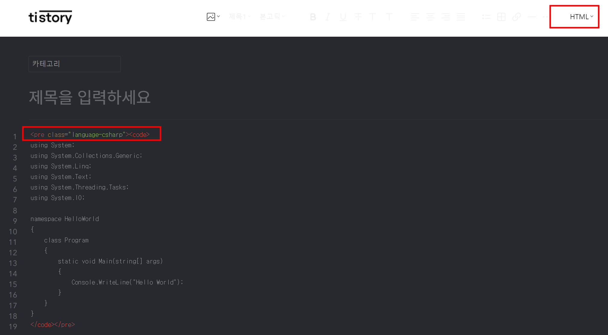Viewport: 608px width, 335px height.
Task: Toggle bold formatting in toolbar
Action: (313, 17)
